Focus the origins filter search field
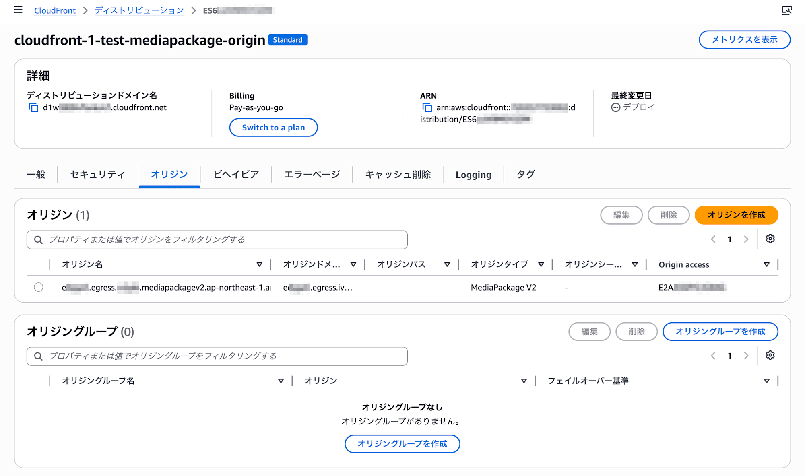 tap(217, 240)
